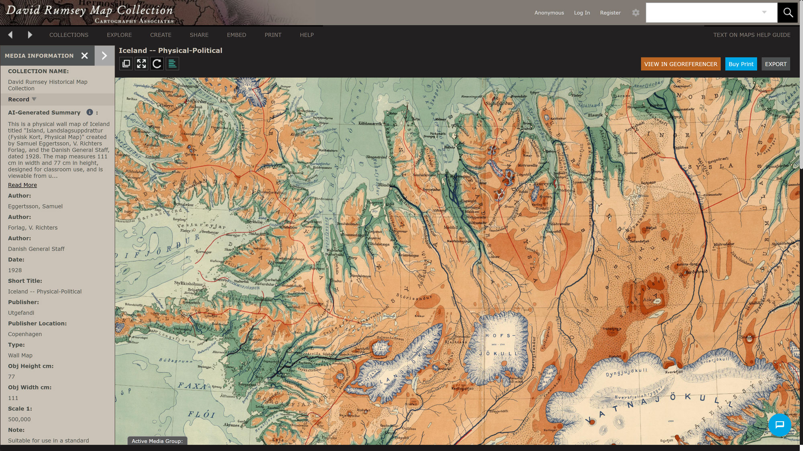Open the HELP menu
The width and height of the screenshot is (803, 451).
coord(307,35)
